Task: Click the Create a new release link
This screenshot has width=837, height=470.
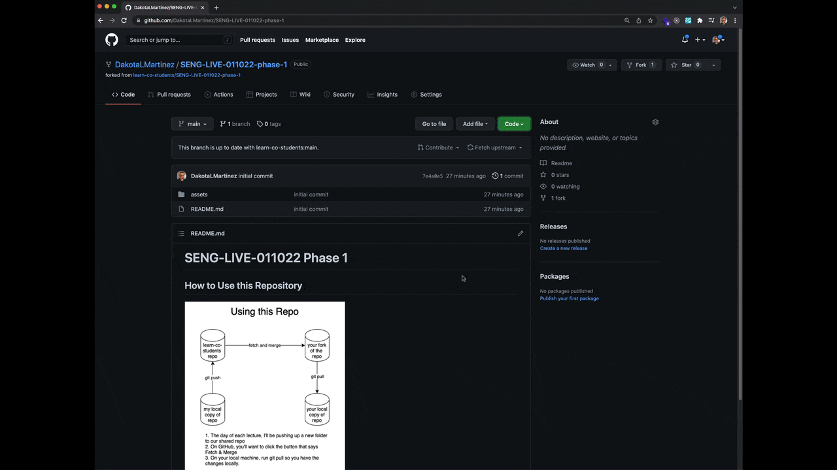Action: tap(564, 248)
